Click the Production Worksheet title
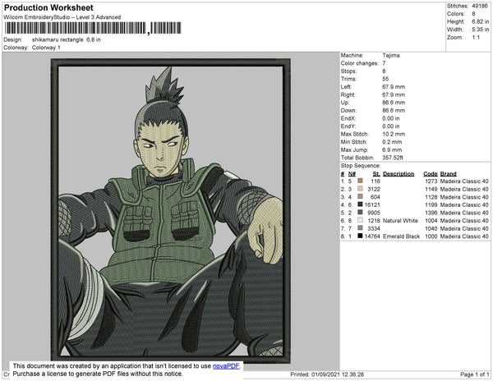The image size is (493, 381). coord(48,8)
